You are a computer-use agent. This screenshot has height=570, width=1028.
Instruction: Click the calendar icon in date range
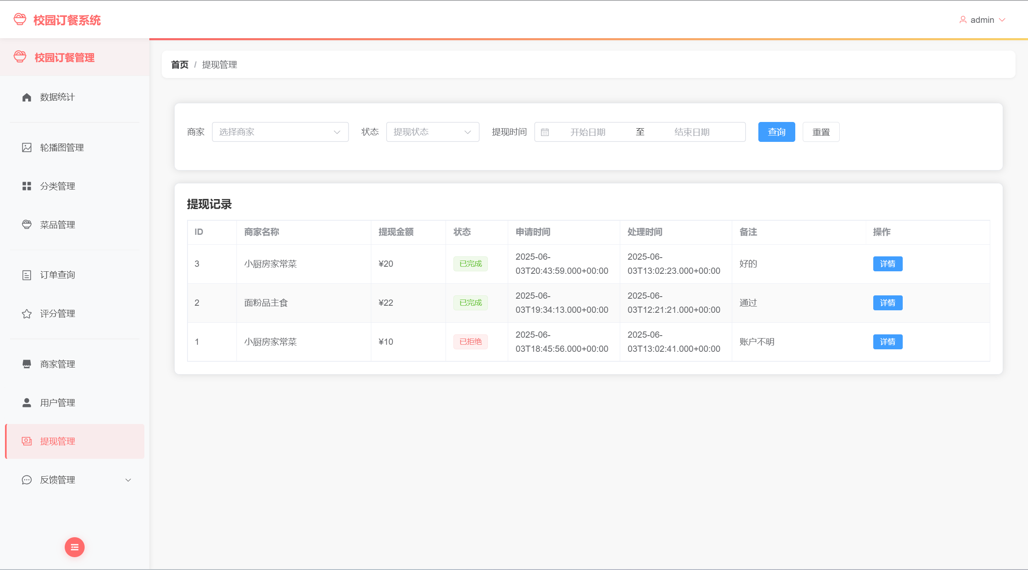545,132
